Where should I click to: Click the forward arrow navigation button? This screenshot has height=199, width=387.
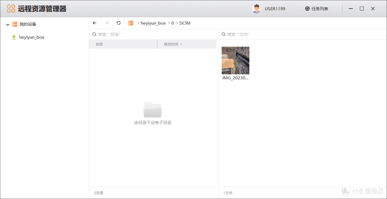[x=107, y=23]
